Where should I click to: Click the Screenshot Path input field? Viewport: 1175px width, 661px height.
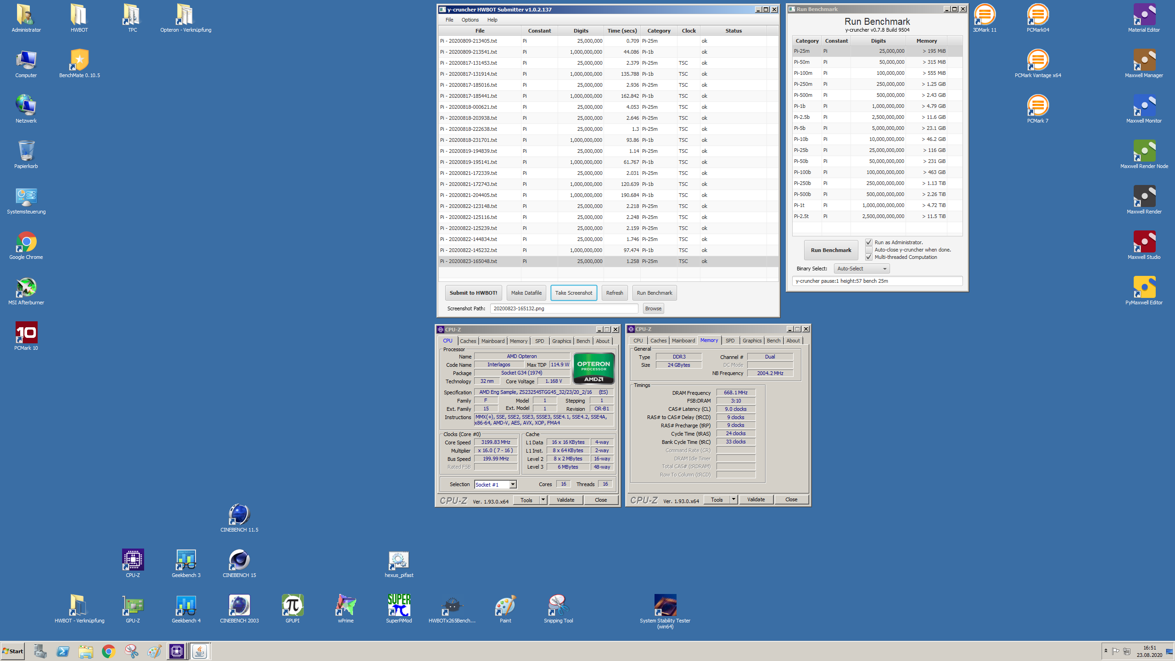[564, 308]
